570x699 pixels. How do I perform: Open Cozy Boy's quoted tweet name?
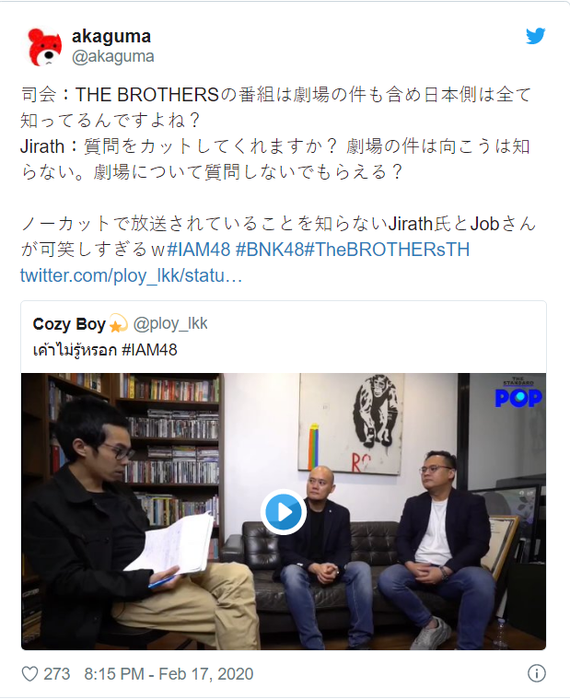(69, 324)
